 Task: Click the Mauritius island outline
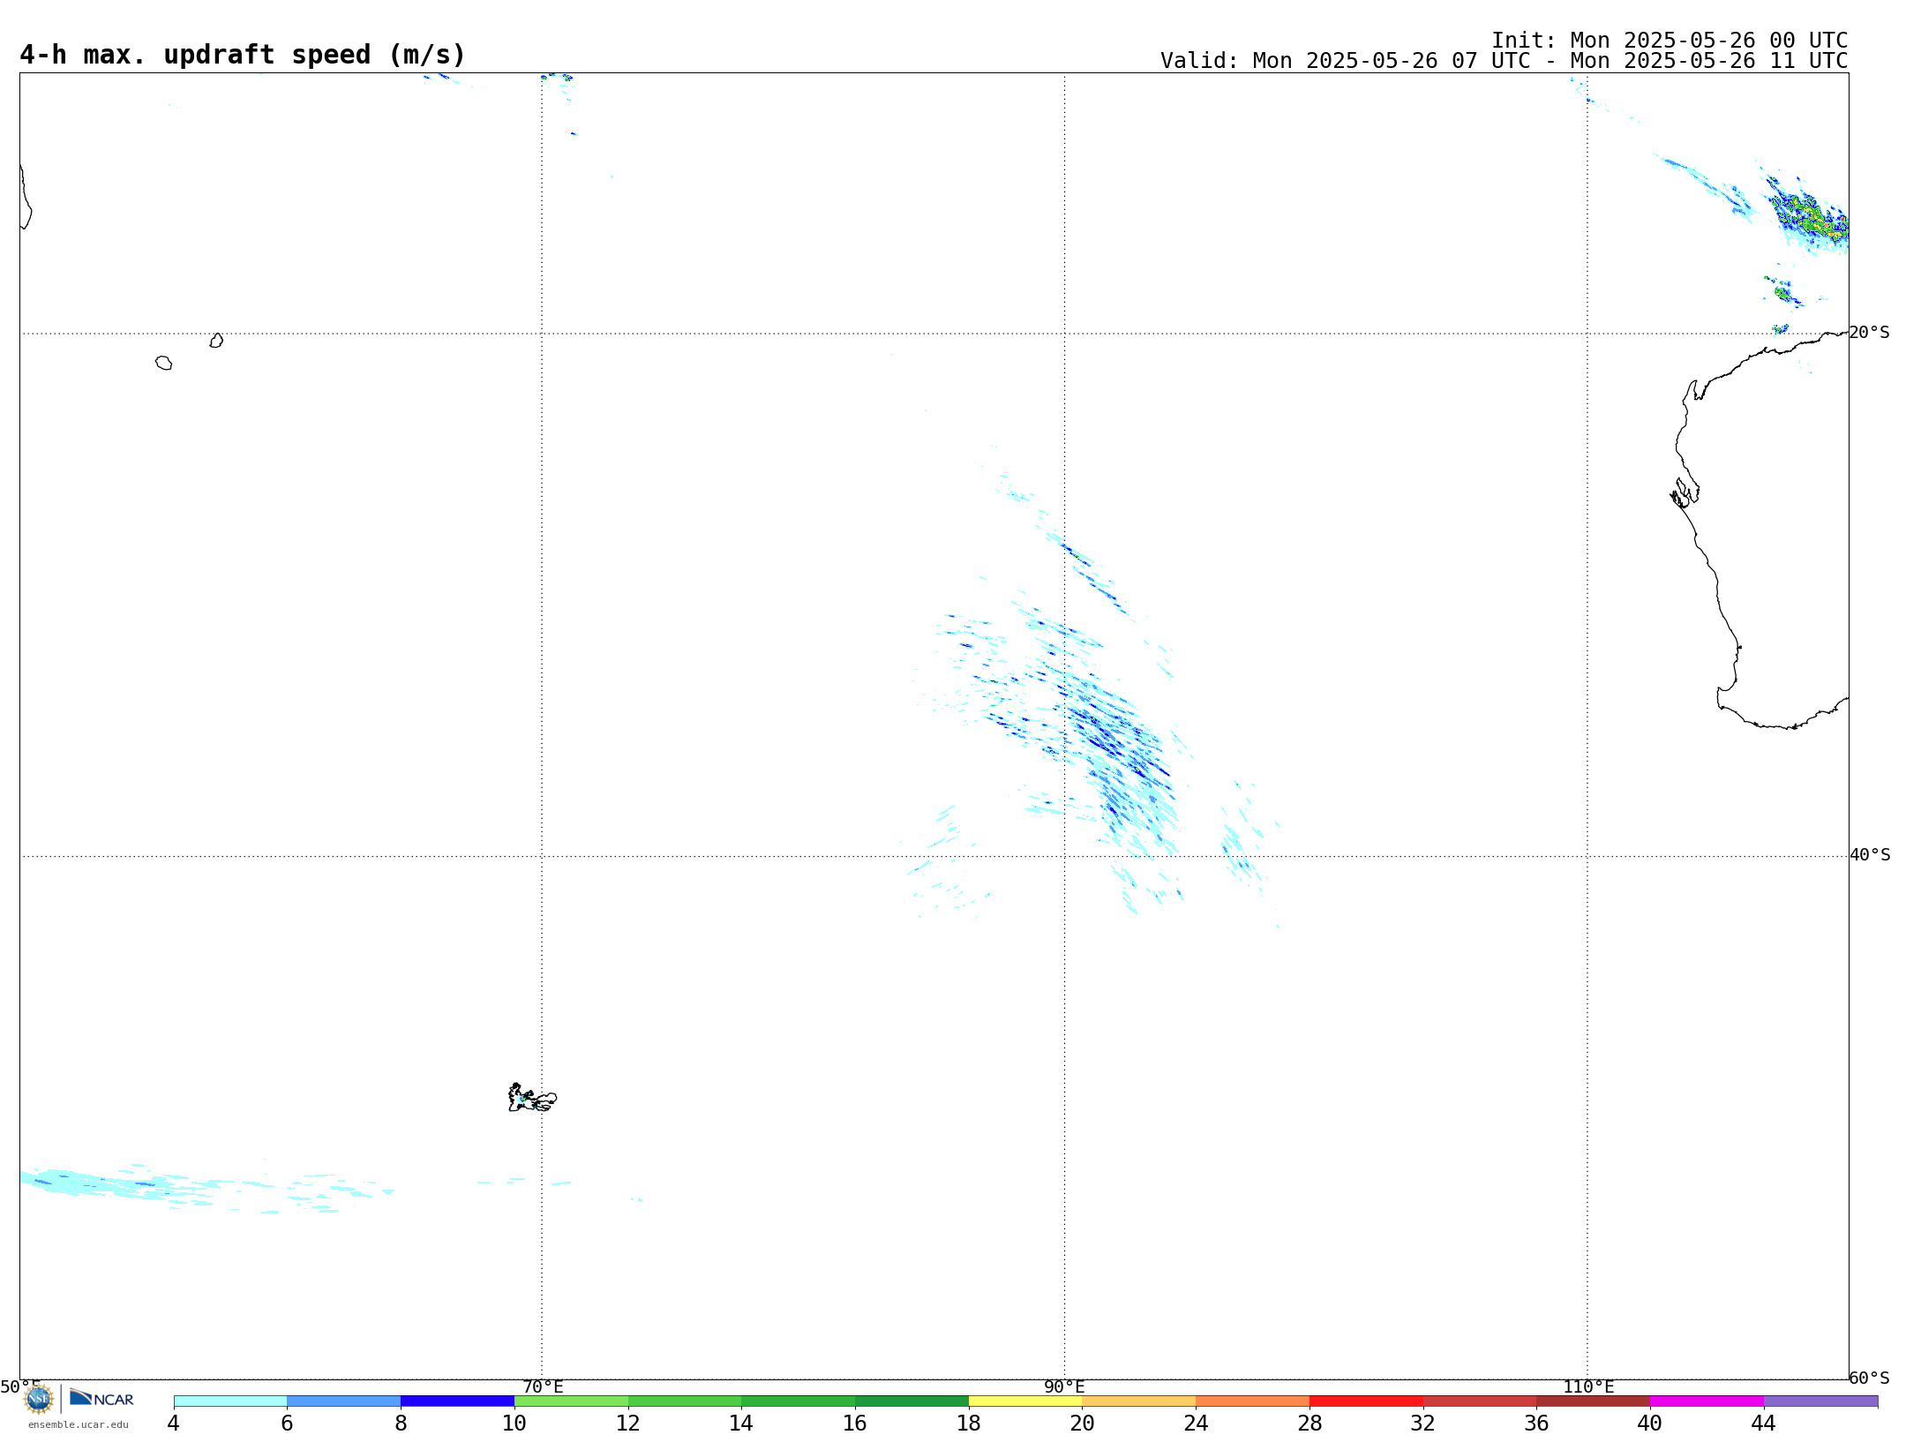click(217, 341)
